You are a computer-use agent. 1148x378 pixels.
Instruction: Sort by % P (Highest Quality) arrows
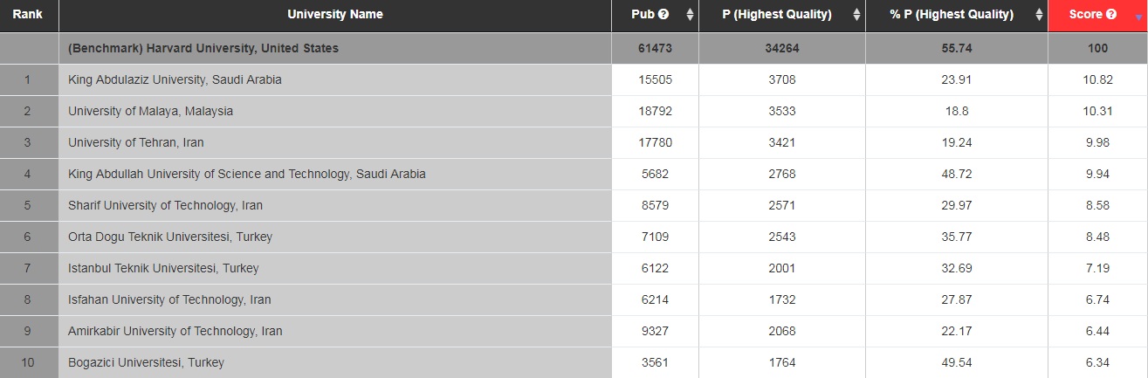coord(1039,15)
